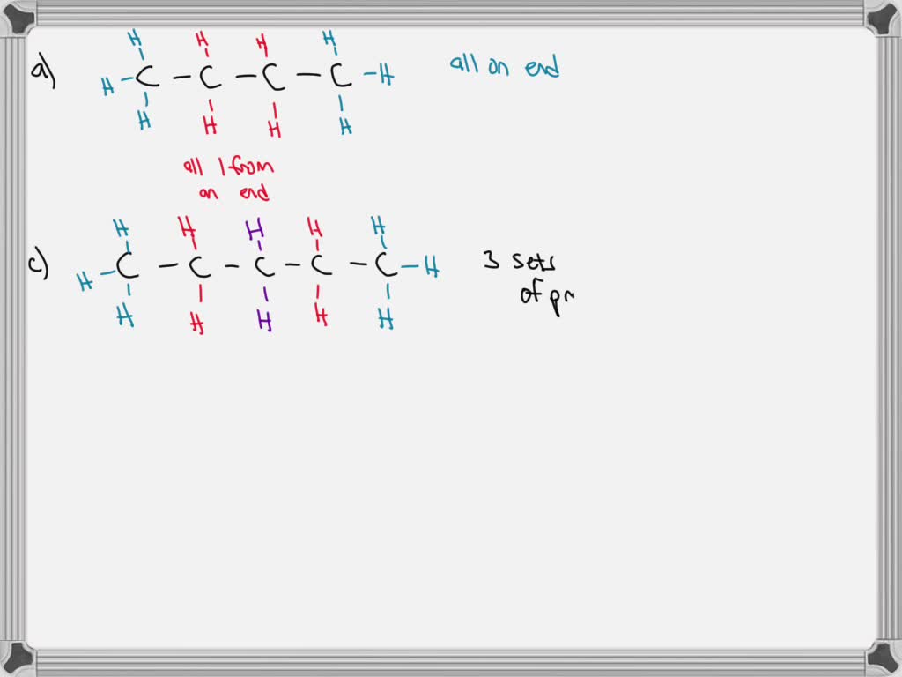Click the blank whiteboard area below the structures

440,485
